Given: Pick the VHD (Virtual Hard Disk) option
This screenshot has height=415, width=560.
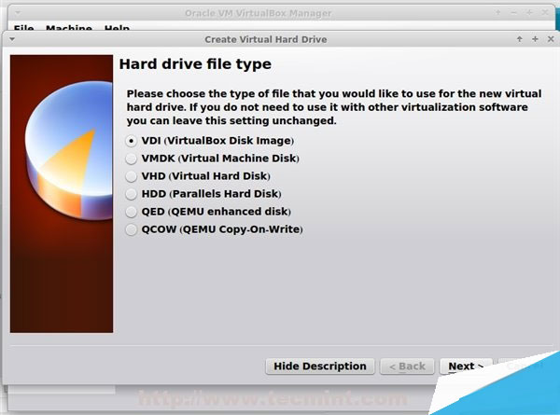Looking at the screenshot, I should (198, 176).
